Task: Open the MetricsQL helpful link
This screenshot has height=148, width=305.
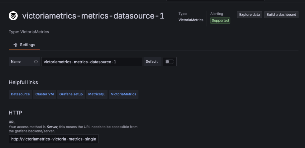Action: [x=97, y=94]
